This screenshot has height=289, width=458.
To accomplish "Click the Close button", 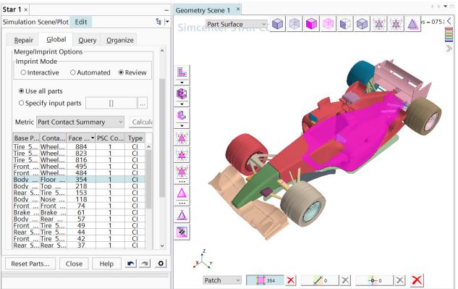I will (74, 264).
